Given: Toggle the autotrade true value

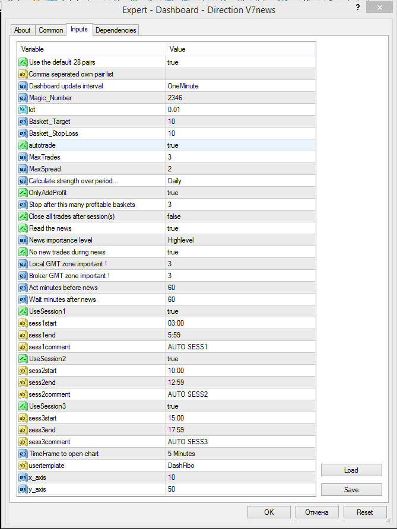Looking at the screenshot, I should pos(240,145).
